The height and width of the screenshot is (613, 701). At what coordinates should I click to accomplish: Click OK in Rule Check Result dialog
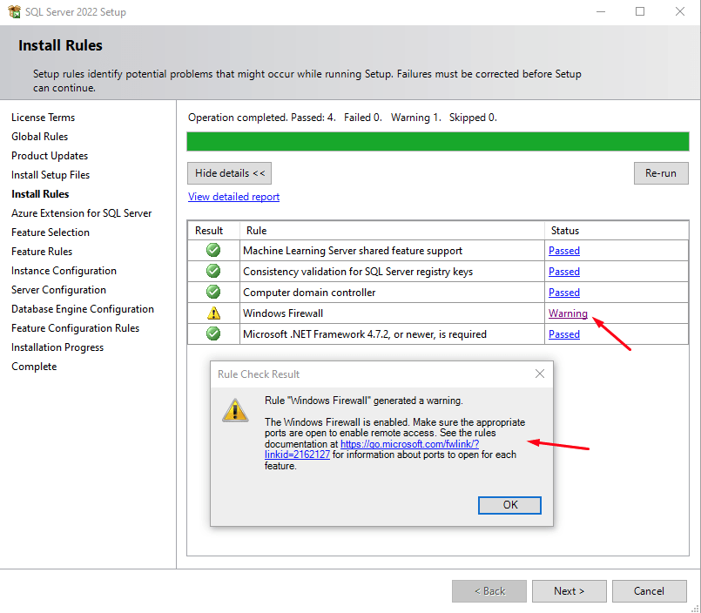click(509, 505)
